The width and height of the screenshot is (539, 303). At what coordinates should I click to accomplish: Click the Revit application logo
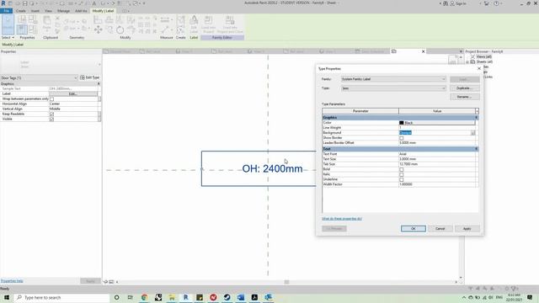(3, 3)
